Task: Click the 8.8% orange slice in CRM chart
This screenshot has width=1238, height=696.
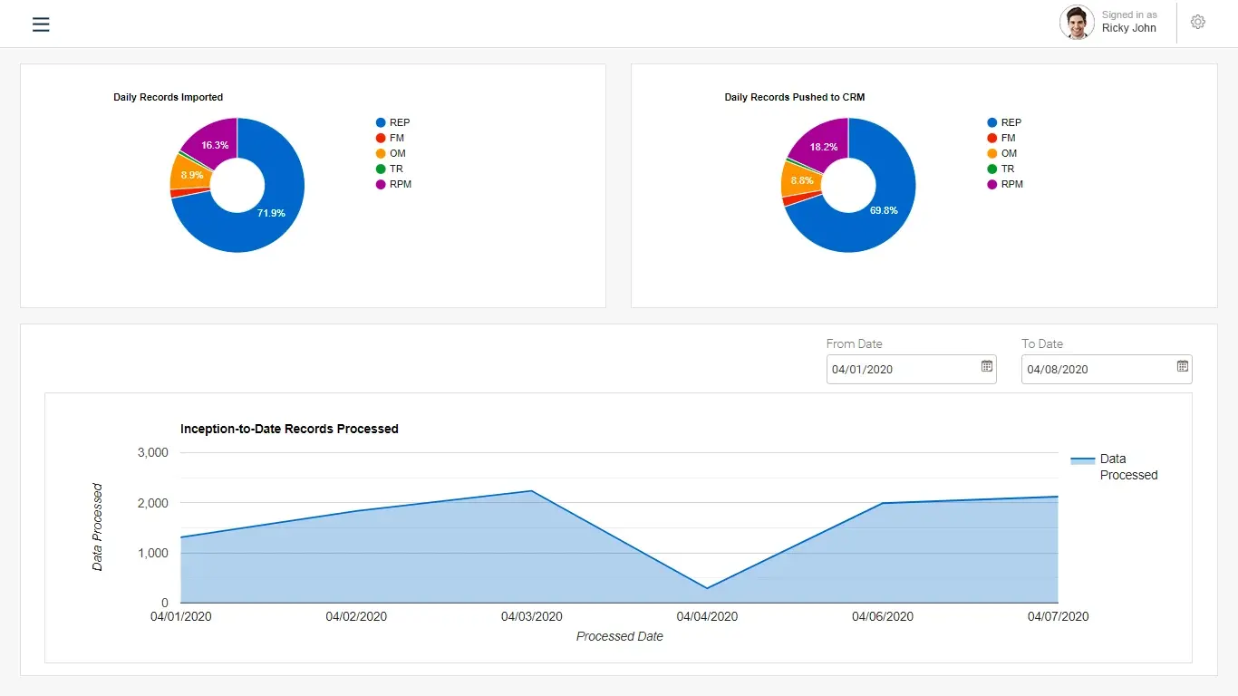Action: [802, 180]
